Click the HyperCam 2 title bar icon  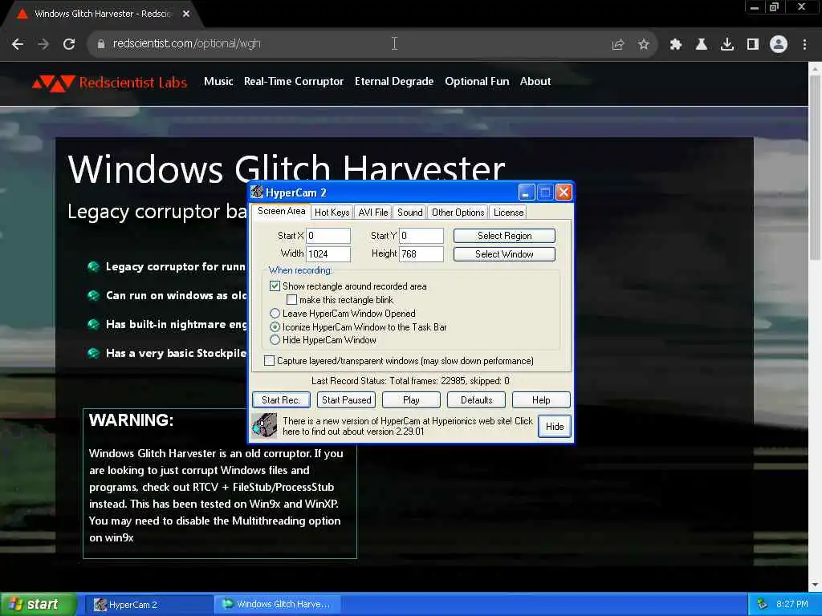[x=257, y=192]
